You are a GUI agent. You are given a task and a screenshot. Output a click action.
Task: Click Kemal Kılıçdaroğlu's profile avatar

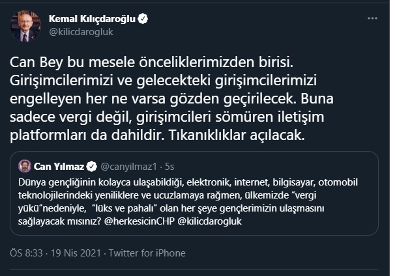point(25,26)
